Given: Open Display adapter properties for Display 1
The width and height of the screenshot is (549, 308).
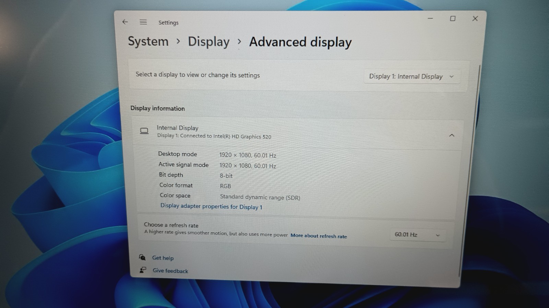Looking at the screenshot, I should 211,206.
